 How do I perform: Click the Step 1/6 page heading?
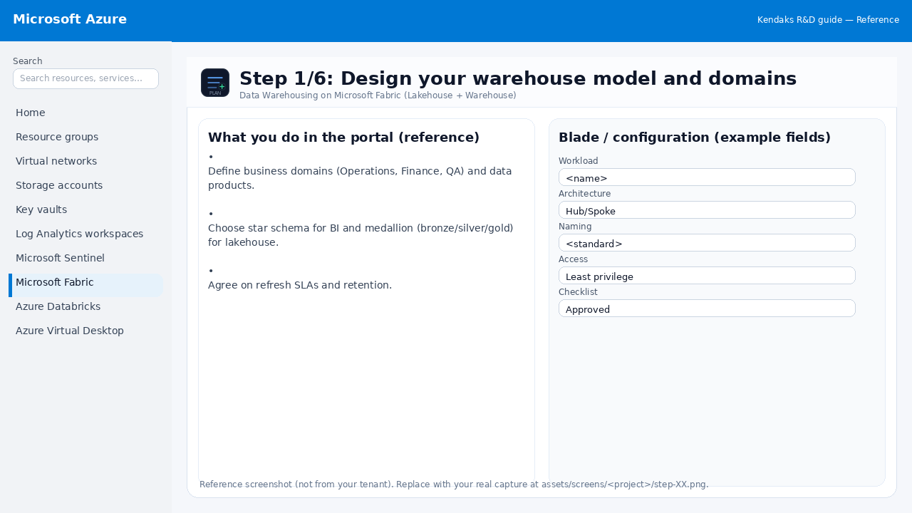(x=518, y=78)
